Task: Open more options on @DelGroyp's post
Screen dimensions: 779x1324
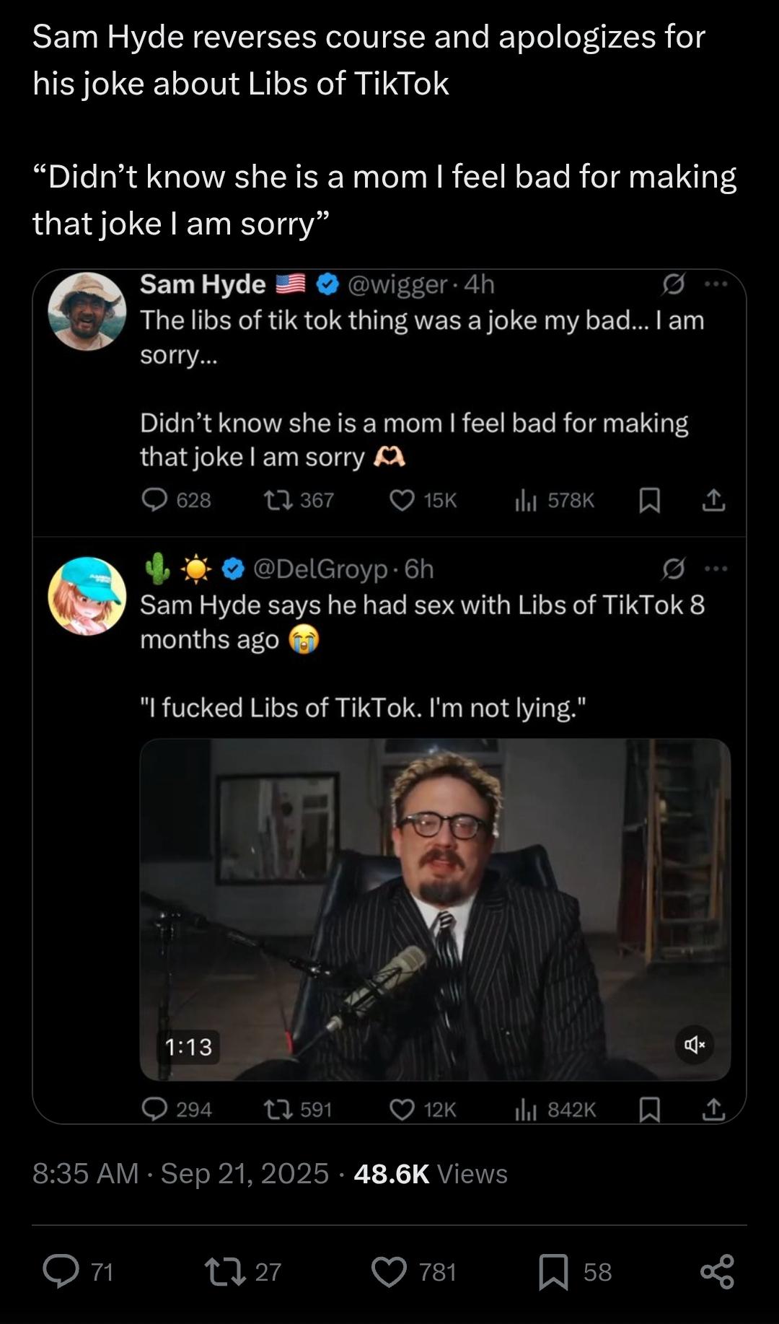Action: (716, 569)
